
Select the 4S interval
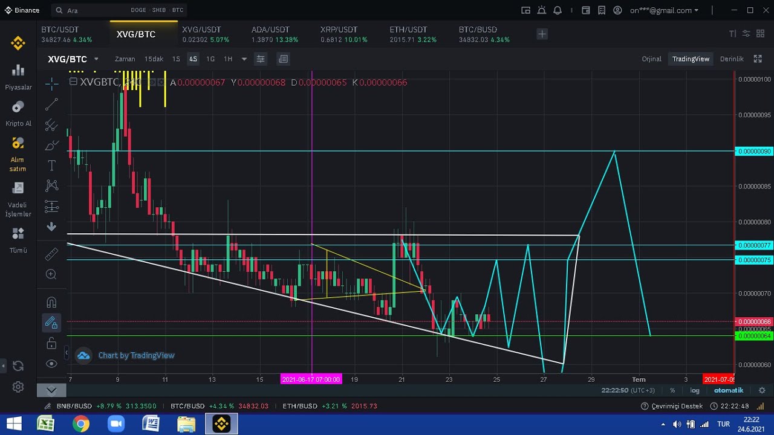coord(193,59)
